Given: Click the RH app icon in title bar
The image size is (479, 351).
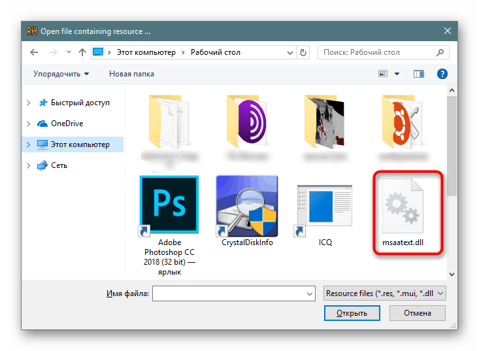Looking at the screenshot, I should click(x=32, y=31).
